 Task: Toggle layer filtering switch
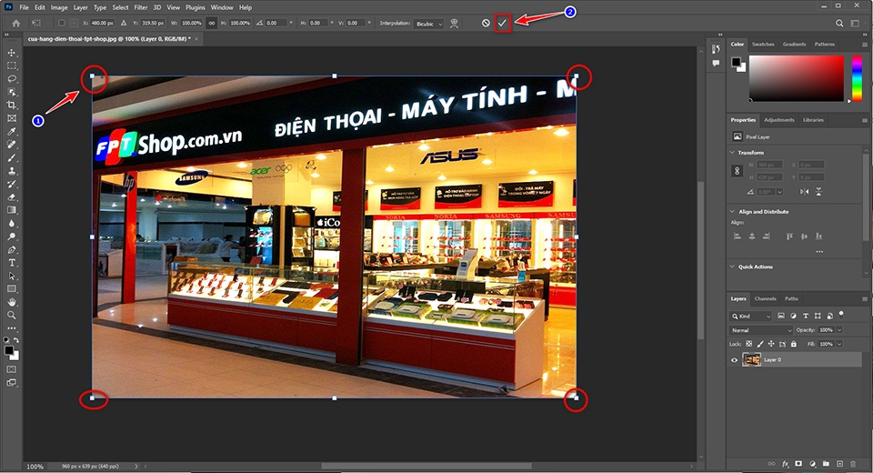(841, 314)
